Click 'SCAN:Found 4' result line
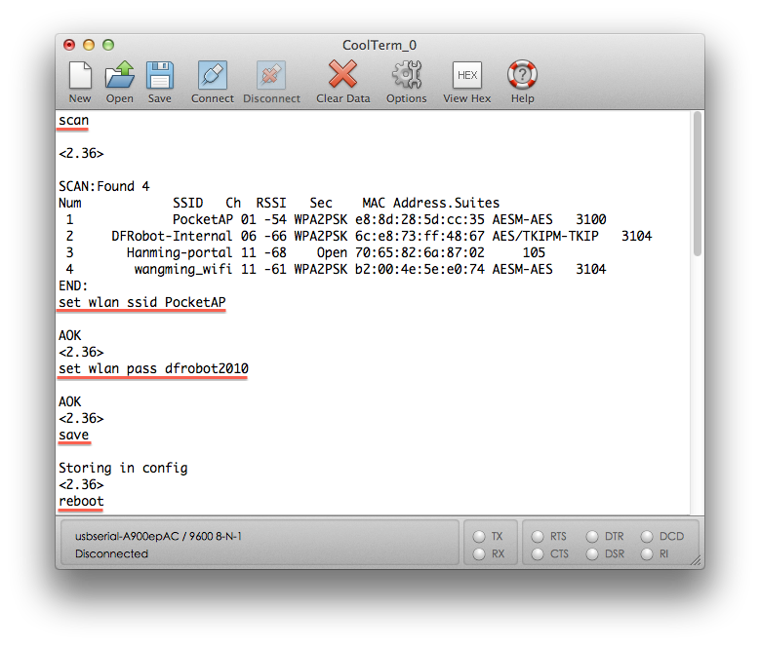 tap(104, 186)
